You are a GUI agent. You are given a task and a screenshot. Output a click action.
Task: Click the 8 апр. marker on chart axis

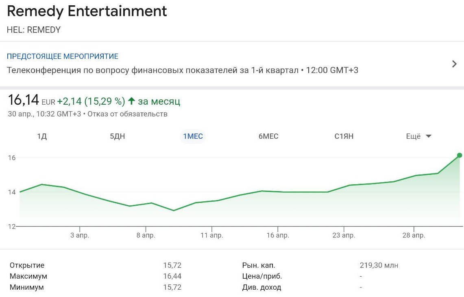click(x=146, y=235)
